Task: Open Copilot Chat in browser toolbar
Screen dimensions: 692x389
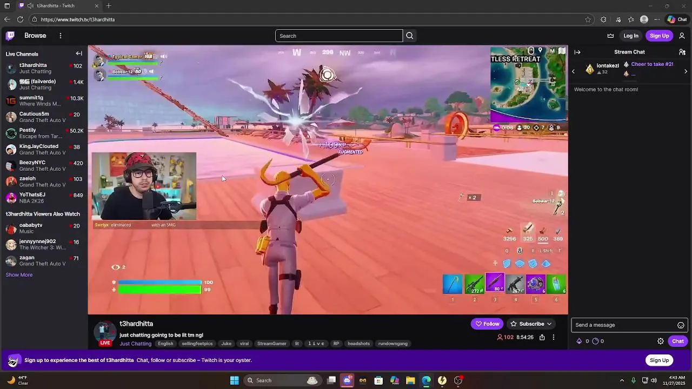Action: [677, 19]
